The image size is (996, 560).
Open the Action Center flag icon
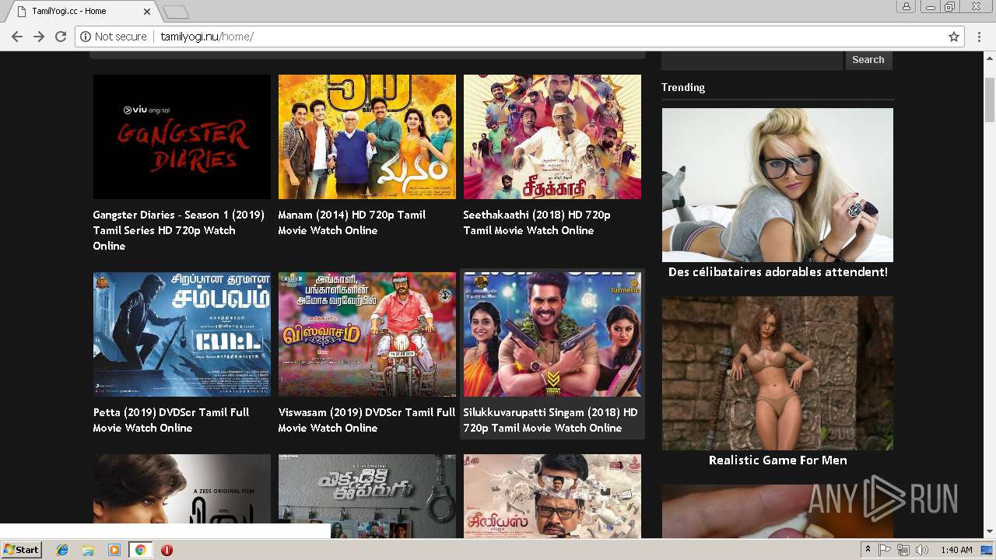click(x=885, y=550)
